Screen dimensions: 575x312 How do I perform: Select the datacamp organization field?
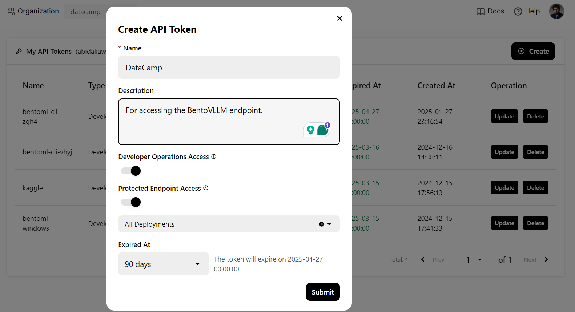[85, 12]
